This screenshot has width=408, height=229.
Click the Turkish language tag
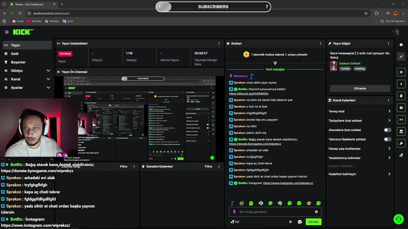(345, 69)
